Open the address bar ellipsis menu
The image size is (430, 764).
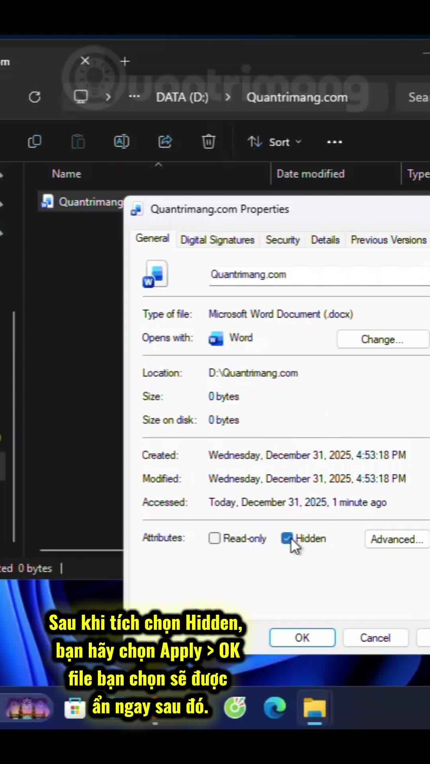click(x=134, y=97)
